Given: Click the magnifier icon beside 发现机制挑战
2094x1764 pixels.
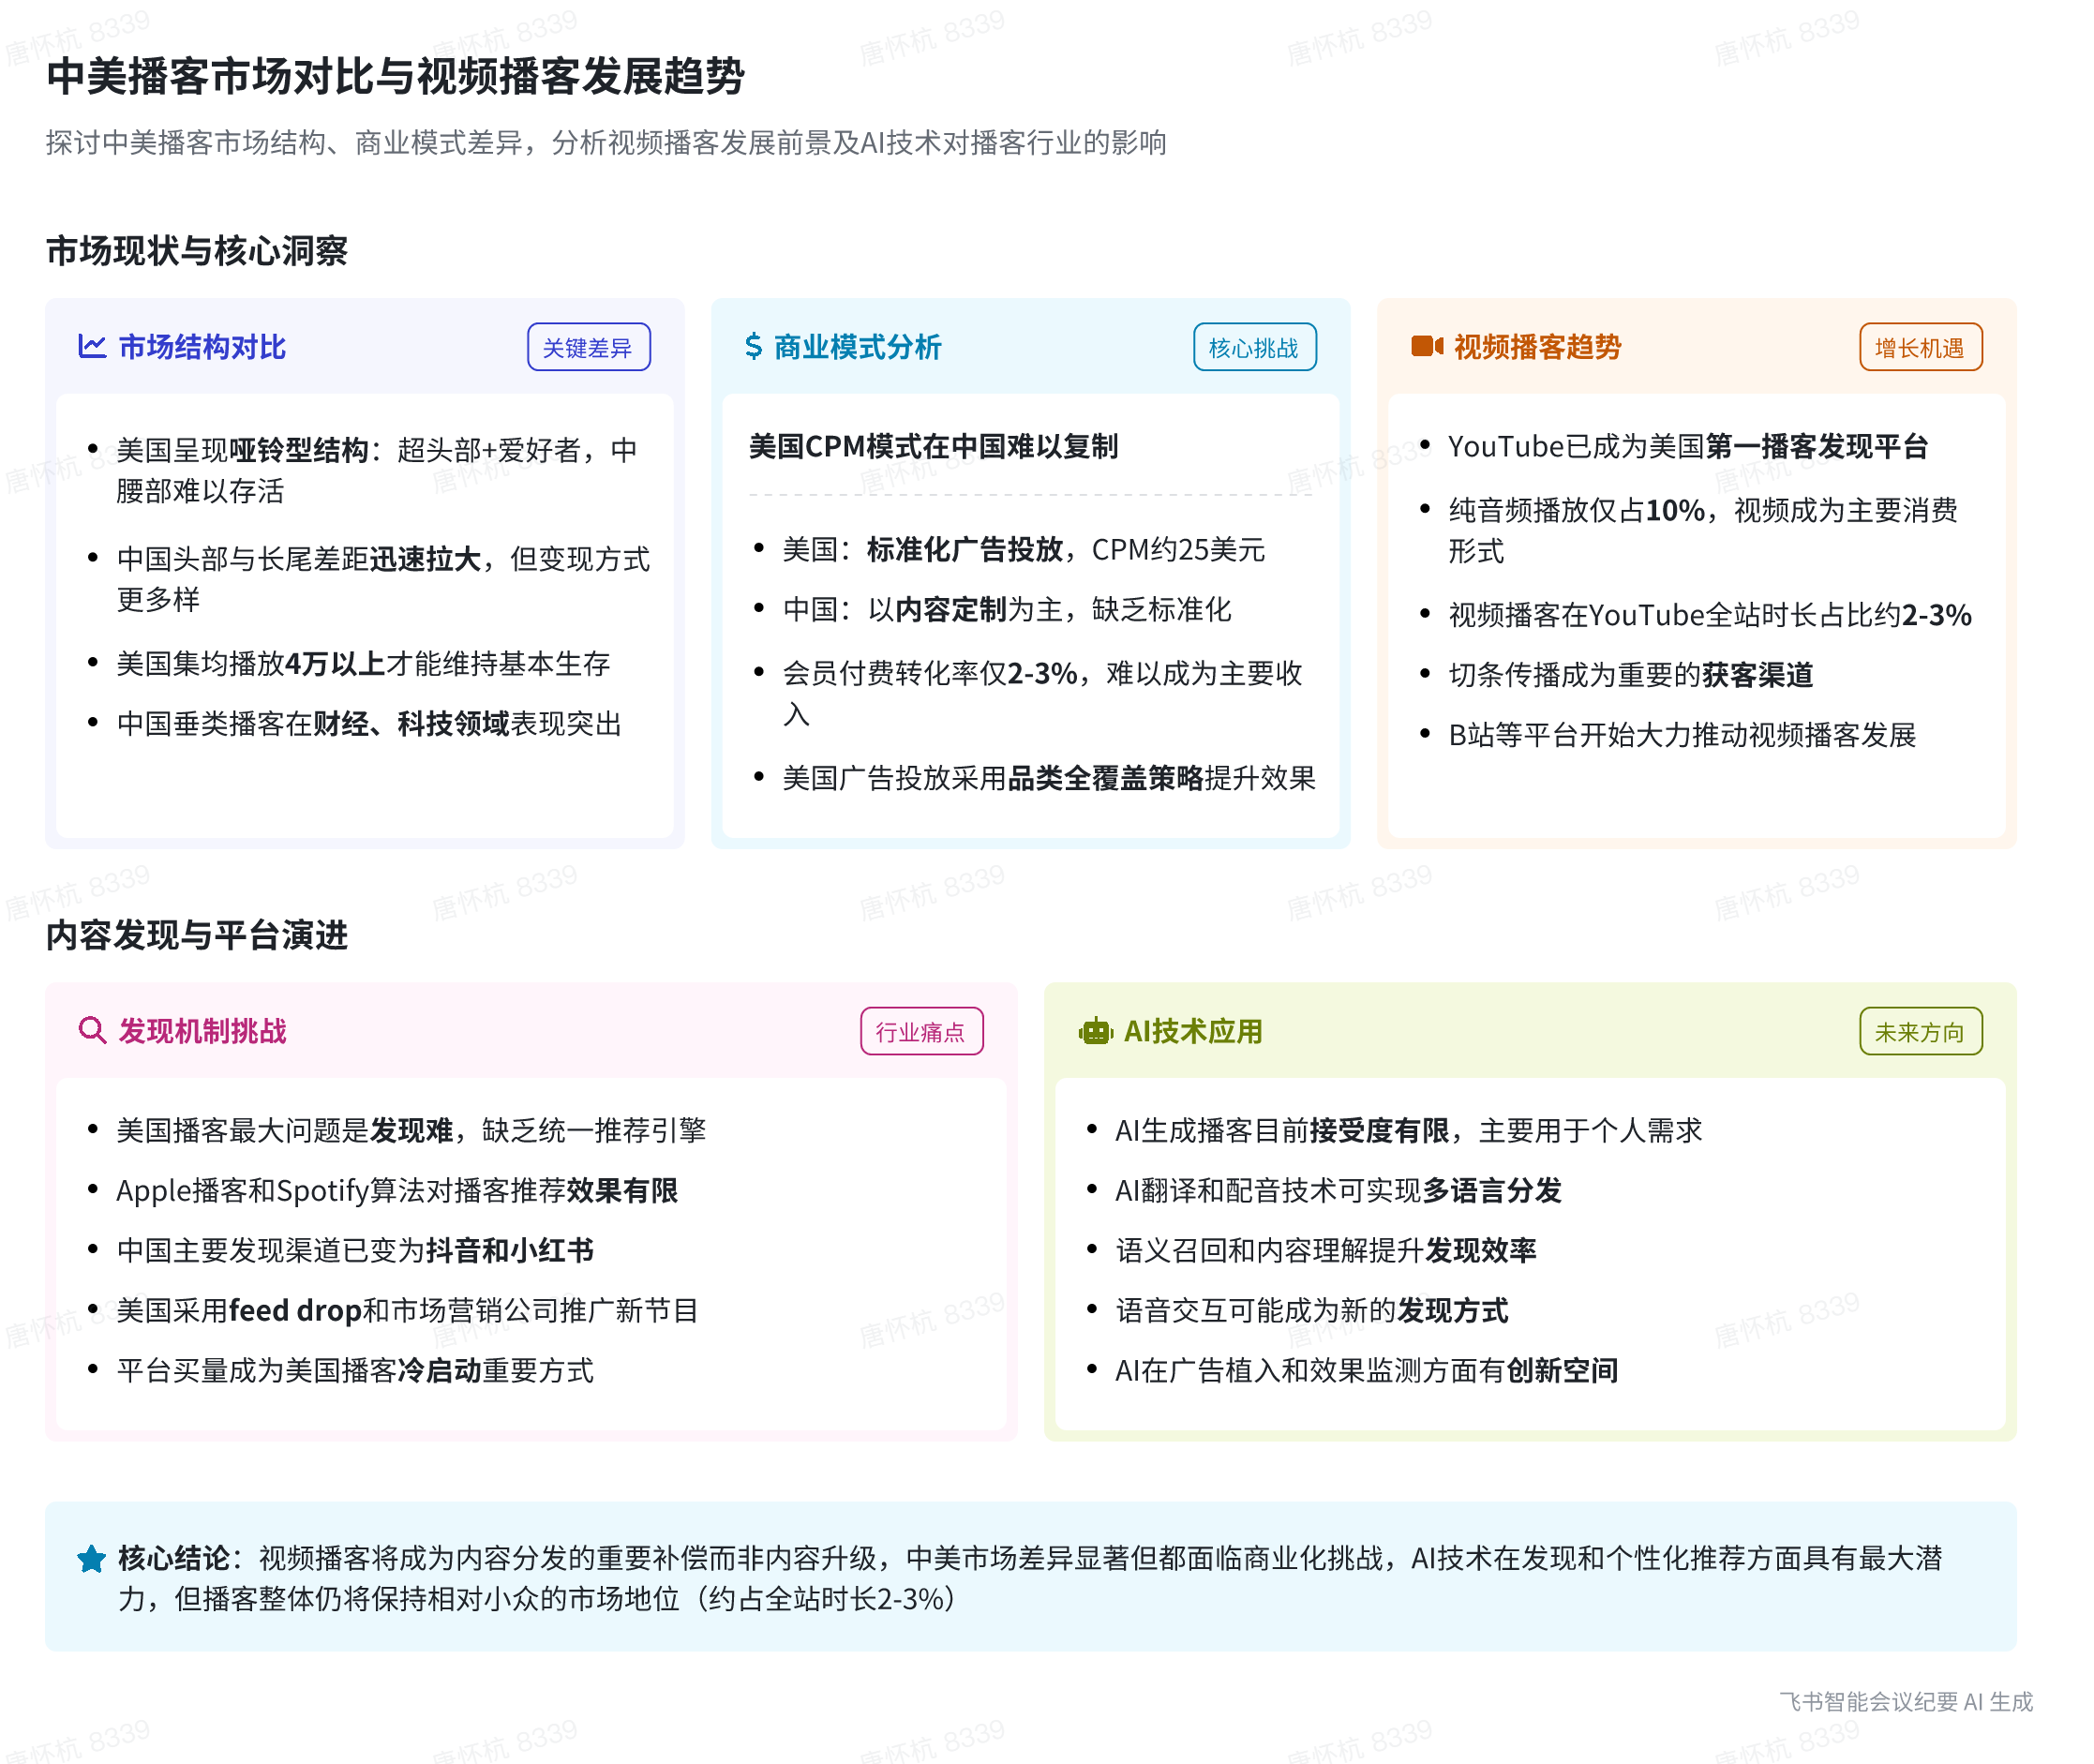Looking at the screenshot, I should point(92,1031).
